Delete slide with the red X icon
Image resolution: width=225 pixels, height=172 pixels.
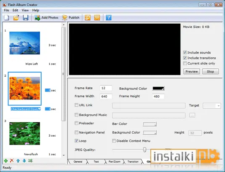(12, 161)
